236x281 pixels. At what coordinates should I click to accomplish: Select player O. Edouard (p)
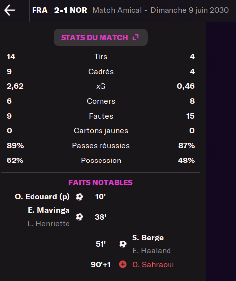pyautogui.click(x=42, y=197)
